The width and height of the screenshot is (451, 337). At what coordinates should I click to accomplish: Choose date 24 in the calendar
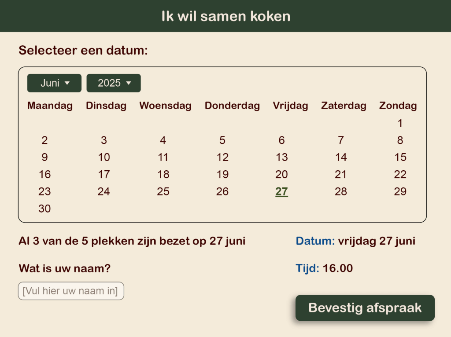point(104,192)
